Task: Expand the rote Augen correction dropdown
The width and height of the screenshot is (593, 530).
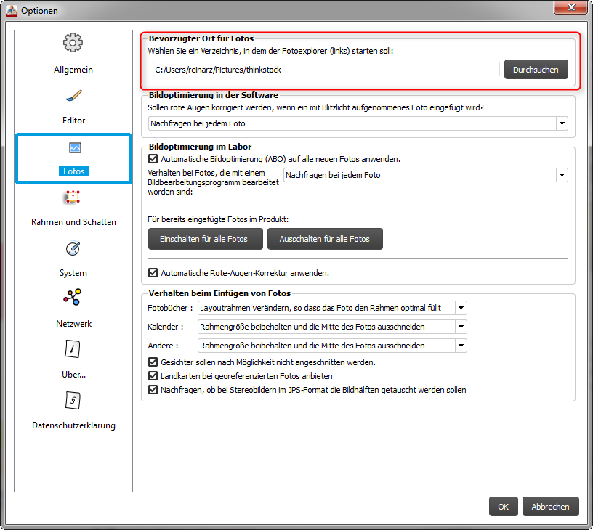Action: [x=562, y=124]
